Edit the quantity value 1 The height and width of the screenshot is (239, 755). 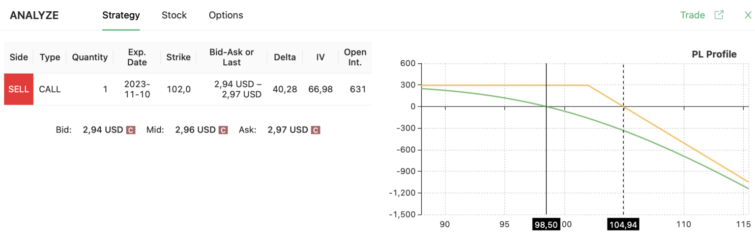coord(105,89)
